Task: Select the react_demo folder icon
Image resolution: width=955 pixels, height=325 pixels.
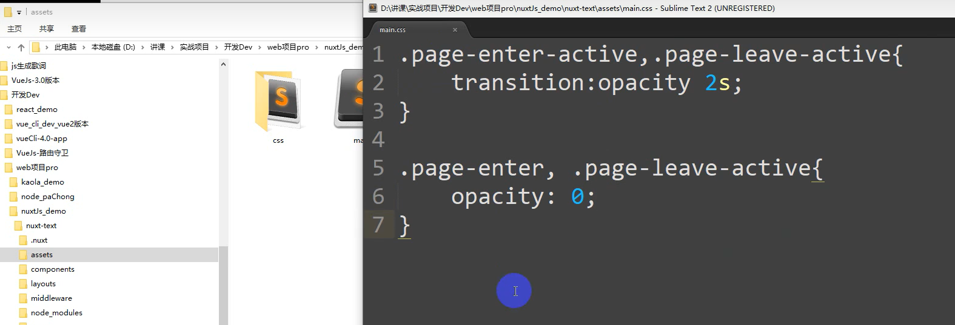Action: tap(8, 110)
